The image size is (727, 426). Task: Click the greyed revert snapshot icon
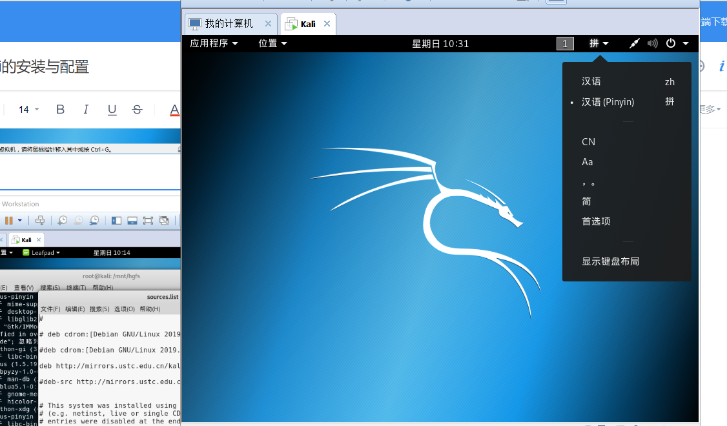coord(78,221)
